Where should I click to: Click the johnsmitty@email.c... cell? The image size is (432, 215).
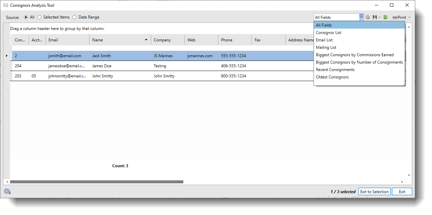pyautogui.click(x=67, y=76)
